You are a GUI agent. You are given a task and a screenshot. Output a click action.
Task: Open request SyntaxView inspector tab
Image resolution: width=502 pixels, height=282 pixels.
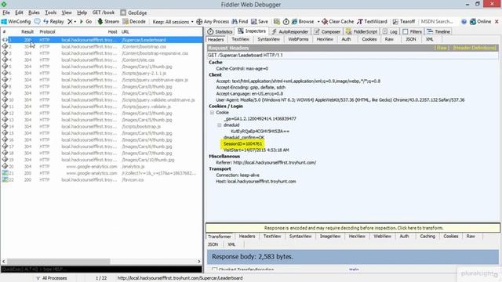tap(268, 39)
